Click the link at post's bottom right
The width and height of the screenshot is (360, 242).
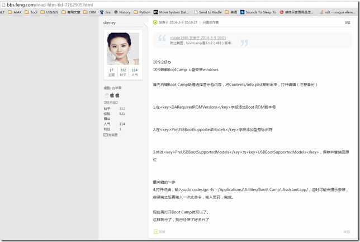tap(347, 232)
